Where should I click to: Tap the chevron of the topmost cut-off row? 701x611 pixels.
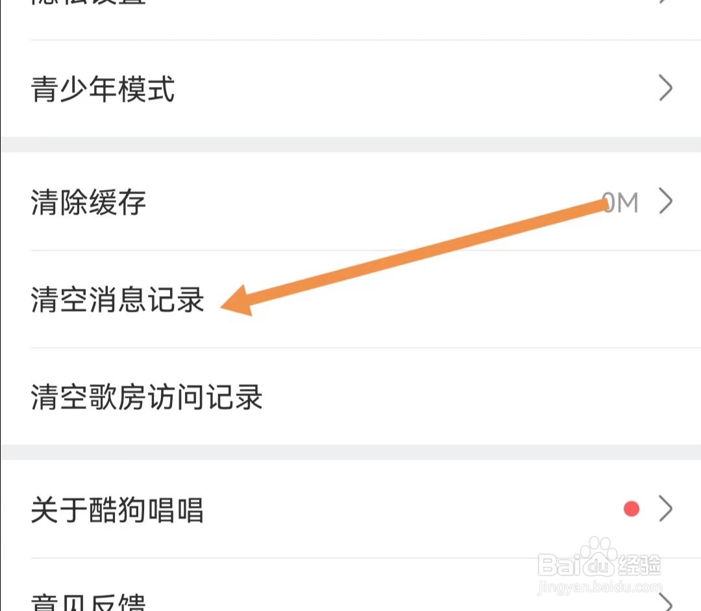(x=666, y=1)
